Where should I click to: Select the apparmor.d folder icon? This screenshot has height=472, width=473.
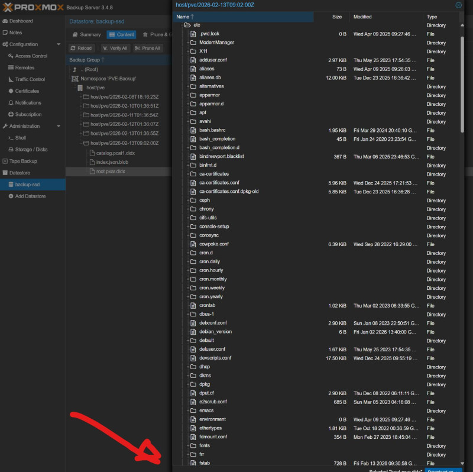pos(193,104)
